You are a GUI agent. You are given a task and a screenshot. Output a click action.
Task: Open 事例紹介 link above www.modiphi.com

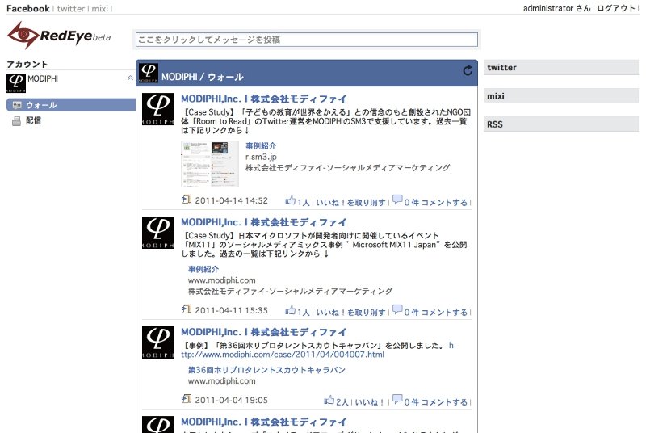203,270
